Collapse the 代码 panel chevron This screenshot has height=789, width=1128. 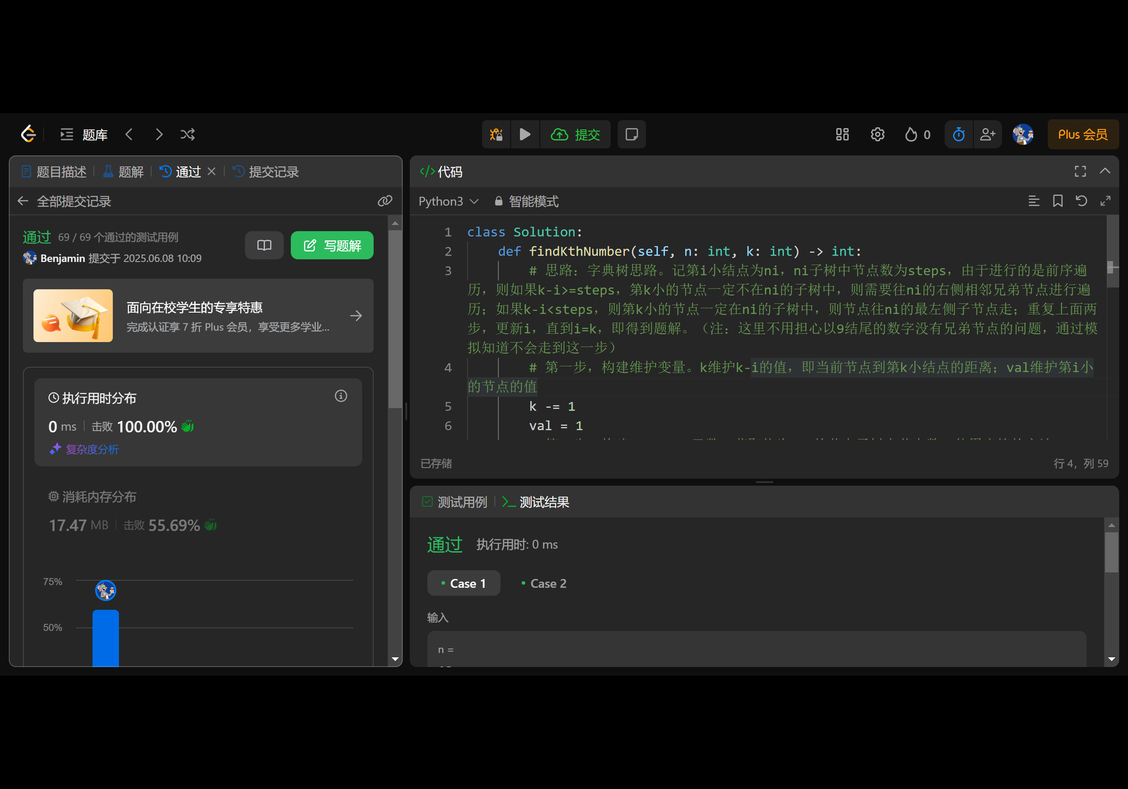(1105, 171)
